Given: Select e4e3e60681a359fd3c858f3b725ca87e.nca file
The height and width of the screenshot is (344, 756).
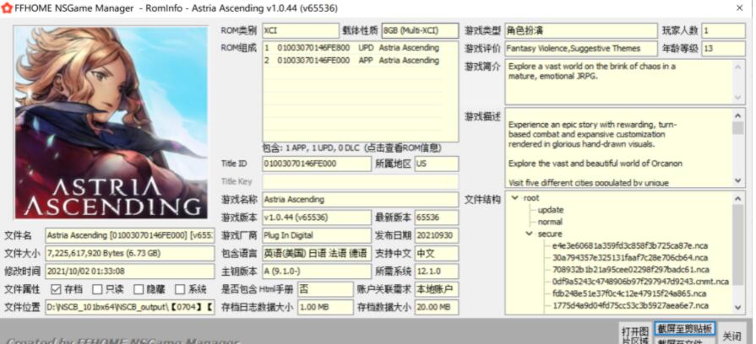Looking at the screenshot, I should coord(630,246).
